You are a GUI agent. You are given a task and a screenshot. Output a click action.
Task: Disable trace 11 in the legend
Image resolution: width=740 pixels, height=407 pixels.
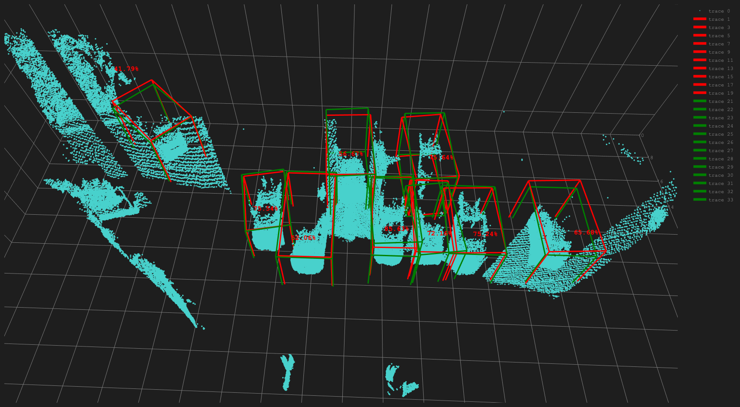coord(721,60)
